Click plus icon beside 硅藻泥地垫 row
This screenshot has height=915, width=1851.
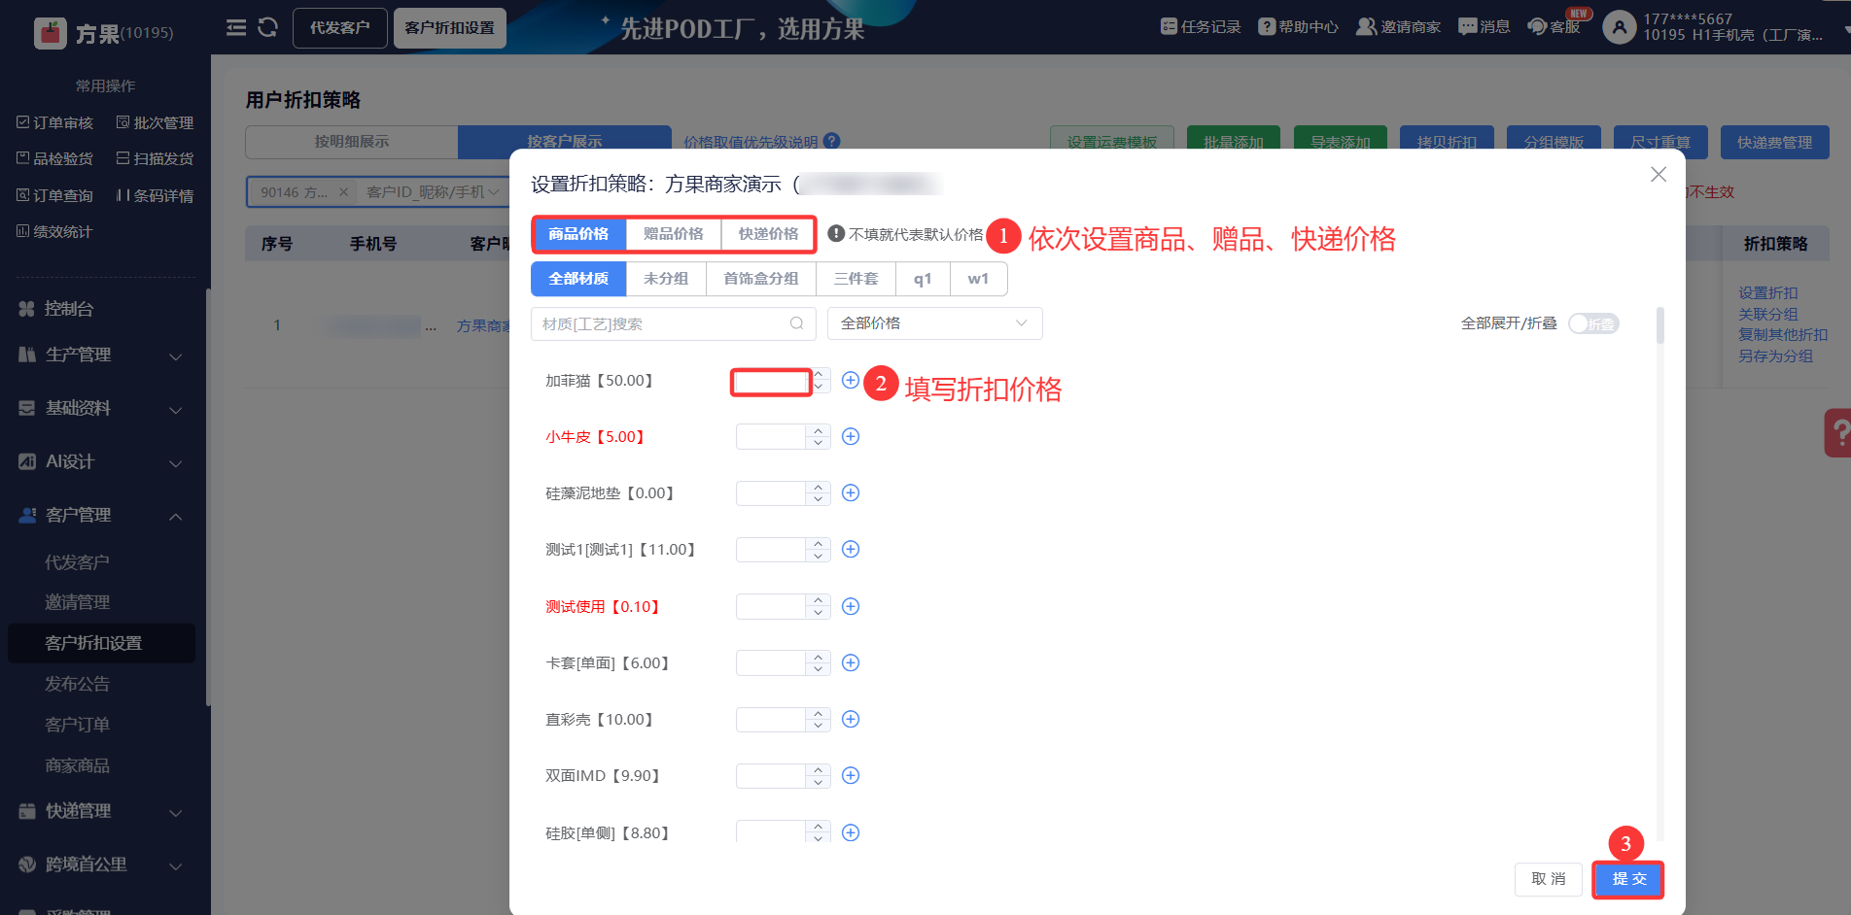[x=851, y=493]
